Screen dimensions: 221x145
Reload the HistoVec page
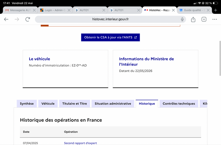28,19
